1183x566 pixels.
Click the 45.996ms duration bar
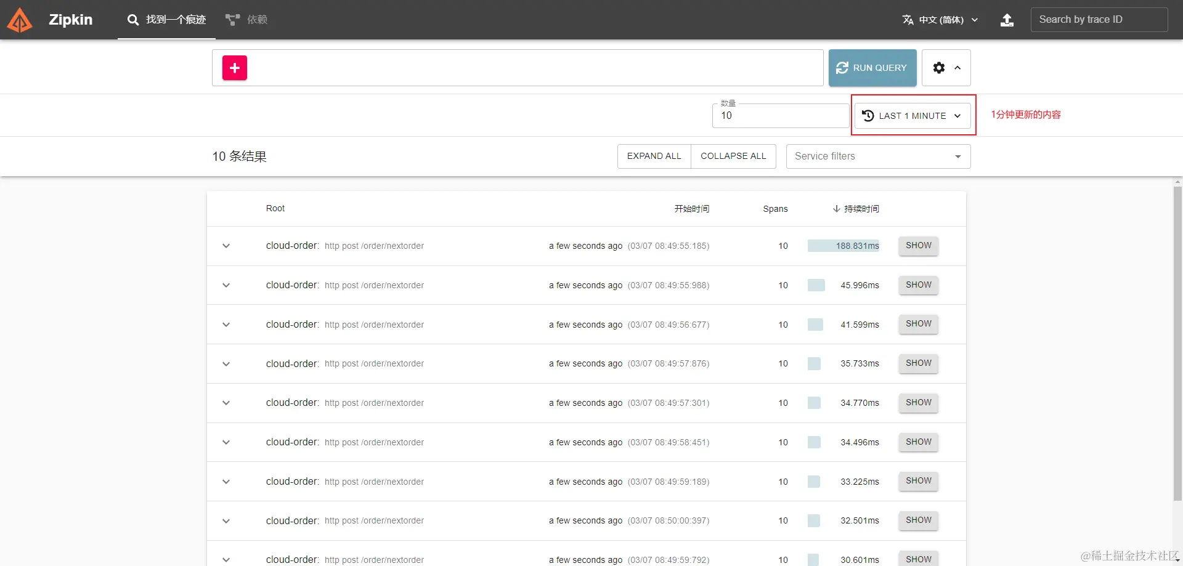point(816,285)
